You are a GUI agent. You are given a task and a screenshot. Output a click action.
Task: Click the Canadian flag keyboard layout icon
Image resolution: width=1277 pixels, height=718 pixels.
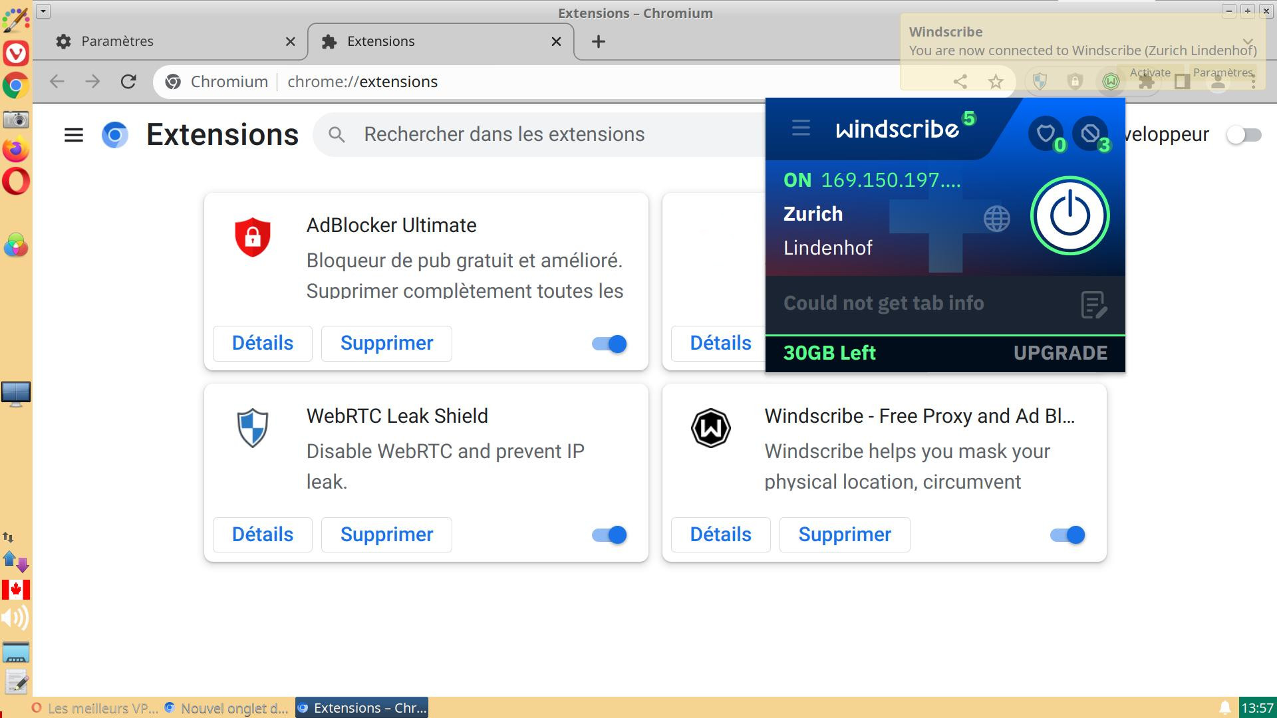[16, 590]
